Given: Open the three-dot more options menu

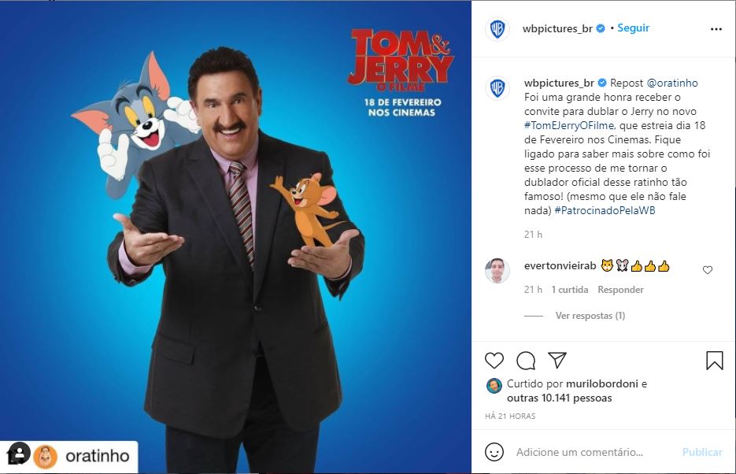Looking at the screenshot, I should click(716, 29).
